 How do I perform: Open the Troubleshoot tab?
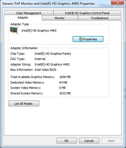100,18
